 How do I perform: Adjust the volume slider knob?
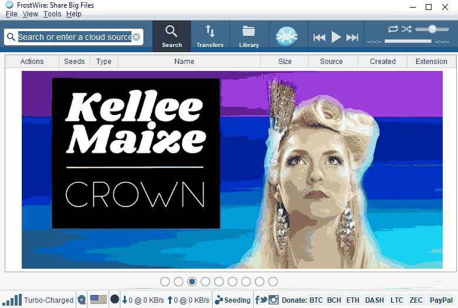(432, 29)
